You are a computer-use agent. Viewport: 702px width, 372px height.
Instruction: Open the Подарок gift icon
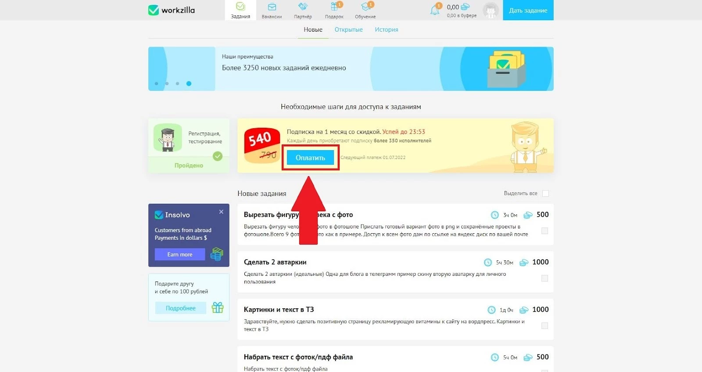pos(334,7)
